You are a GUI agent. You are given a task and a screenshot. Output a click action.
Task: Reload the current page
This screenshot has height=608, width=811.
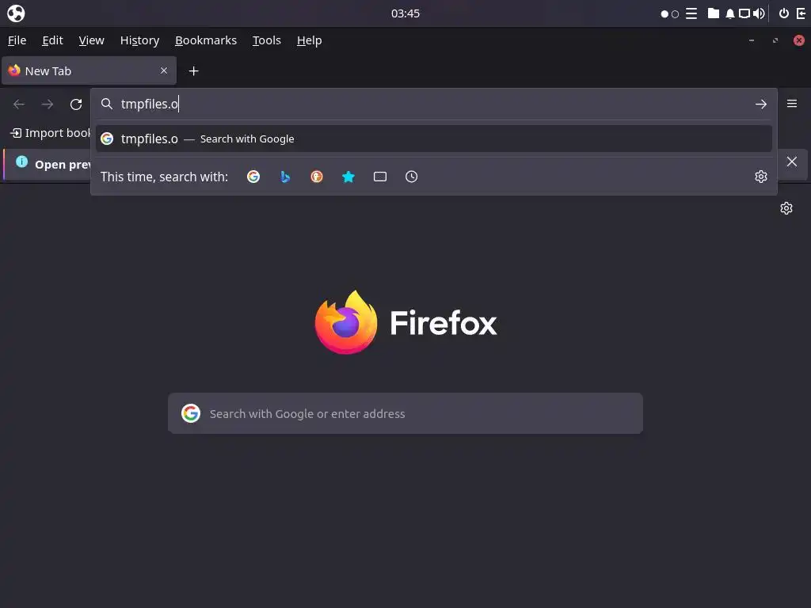click(x=76, y=104)
